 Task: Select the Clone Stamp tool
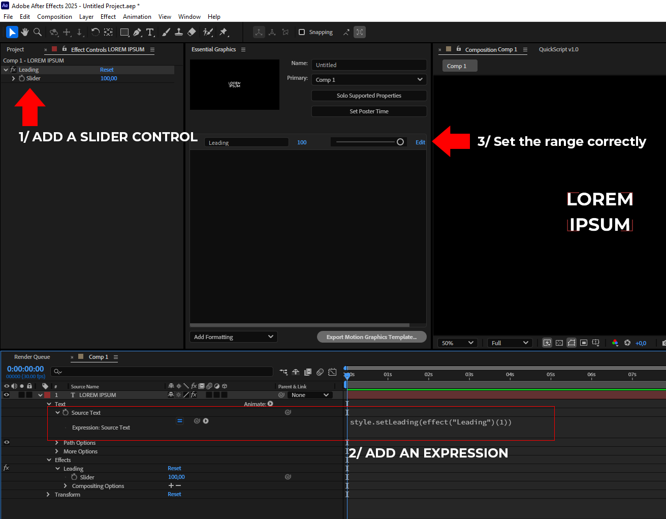178,32
